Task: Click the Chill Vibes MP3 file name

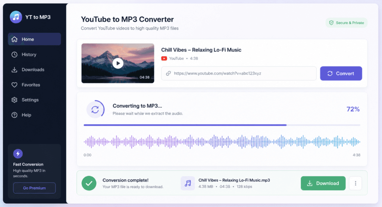Action: [234, 180]
